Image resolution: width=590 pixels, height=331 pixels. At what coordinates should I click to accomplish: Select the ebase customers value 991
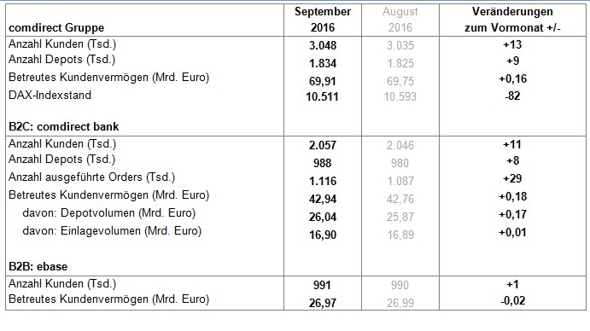point(322,285)
